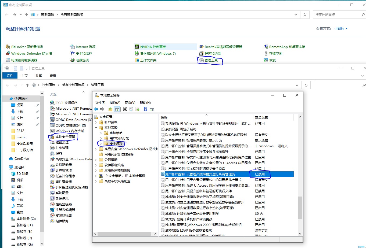
Task: Select OneDrive in explorer navigation pane
Action: pyautogui.click(x=22, y=159)
